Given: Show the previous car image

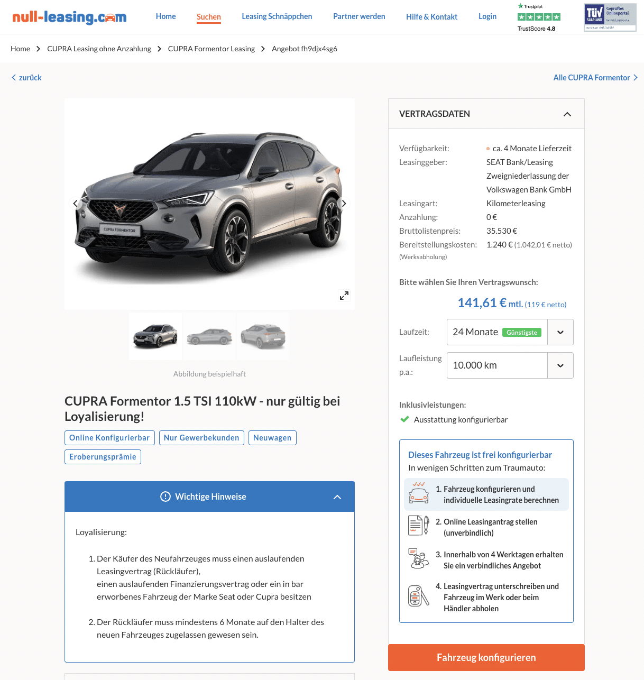Looking at the screenshot, I should pyautogui.click(x=76, y=203).
